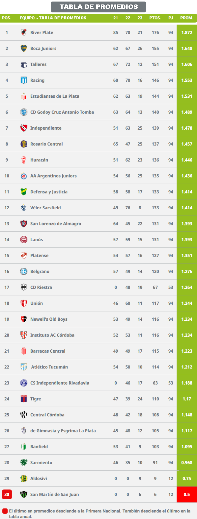The height and width of the screenshot is (519, 197).
Task: Click the Aldosivi club crest
Action: point(24,478)
